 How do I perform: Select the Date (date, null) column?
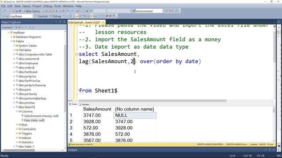click(34, 120)
